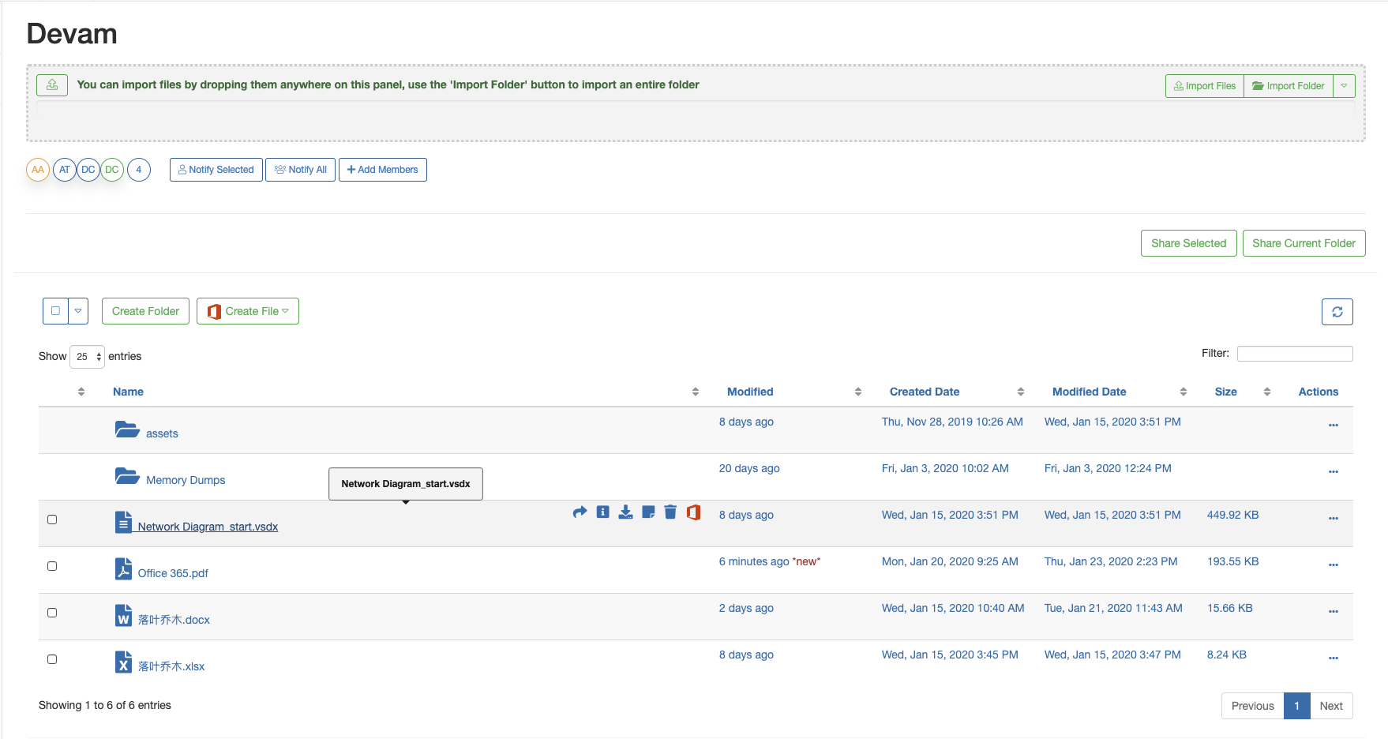Viewport: 1388px width, 739px height.
Task: Check the box for 落叶乔木.xlsx
Action: tap(52, 659)
